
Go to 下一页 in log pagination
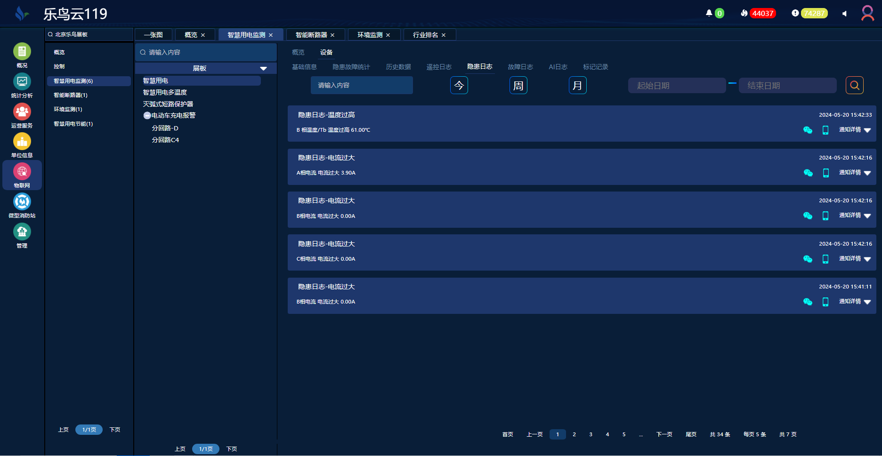coord(664,434)
